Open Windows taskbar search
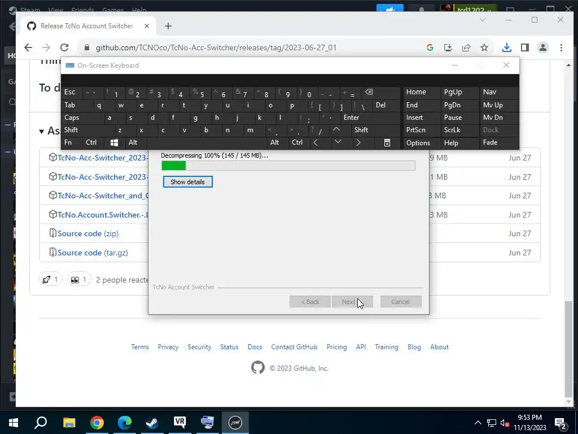The height and width of the screenshot is (434, 578). coord(41,423)
